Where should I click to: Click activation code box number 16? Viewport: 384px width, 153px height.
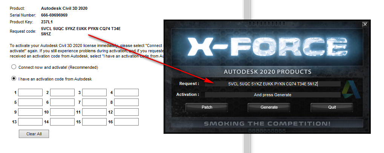point(126,122)
